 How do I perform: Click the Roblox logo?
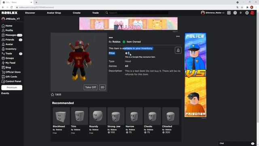pos(9,13)
